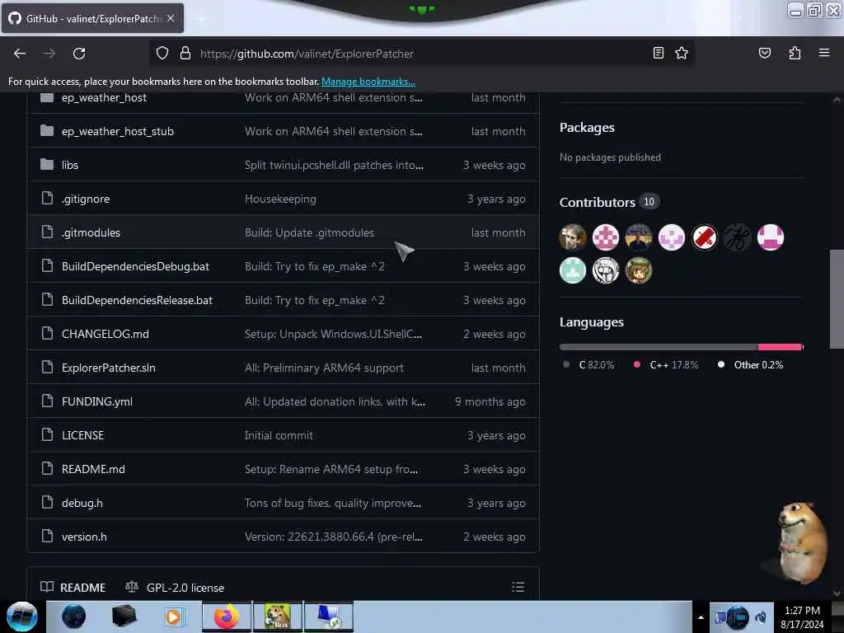Open the first contributor avatar with a face photo
Image resolution: width=844 pixels, height=633 pixels.
point(573,237)
